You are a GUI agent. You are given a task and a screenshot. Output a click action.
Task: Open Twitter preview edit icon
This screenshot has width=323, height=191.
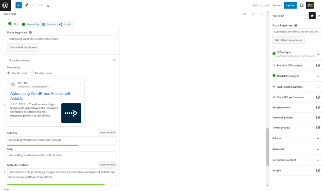tap(318, 128)
